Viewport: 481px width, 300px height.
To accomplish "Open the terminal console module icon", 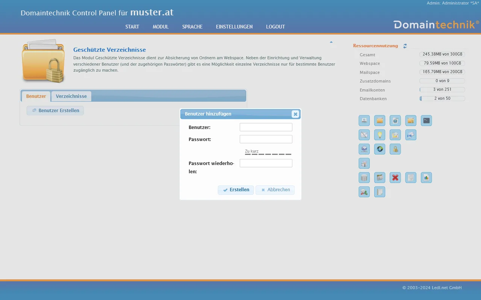I will (x=426, y=121).
